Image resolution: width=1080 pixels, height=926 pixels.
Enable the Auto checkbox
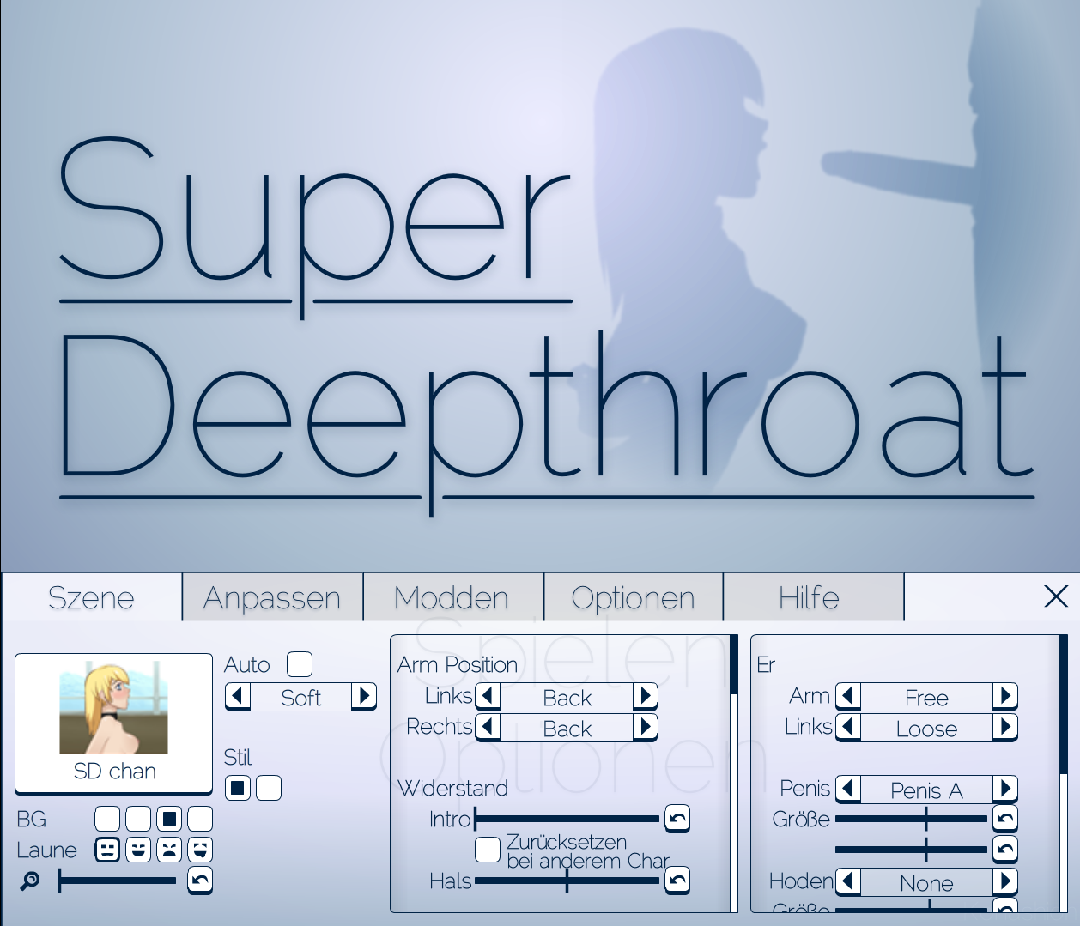point(300,664)
